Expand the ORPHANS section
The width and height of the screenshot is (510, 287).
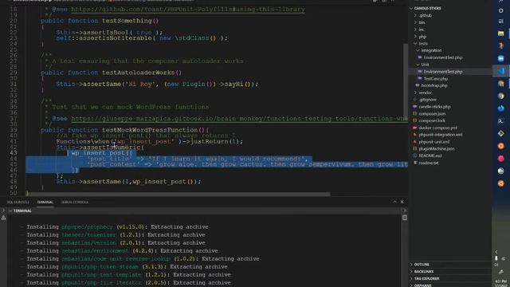click(422, 285)
